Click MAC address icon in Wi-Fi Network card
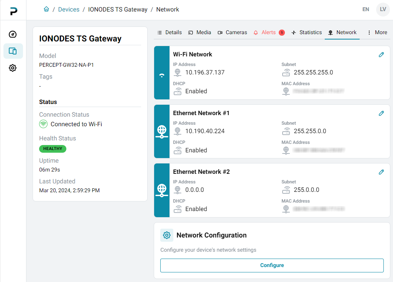 coord(286,91)
